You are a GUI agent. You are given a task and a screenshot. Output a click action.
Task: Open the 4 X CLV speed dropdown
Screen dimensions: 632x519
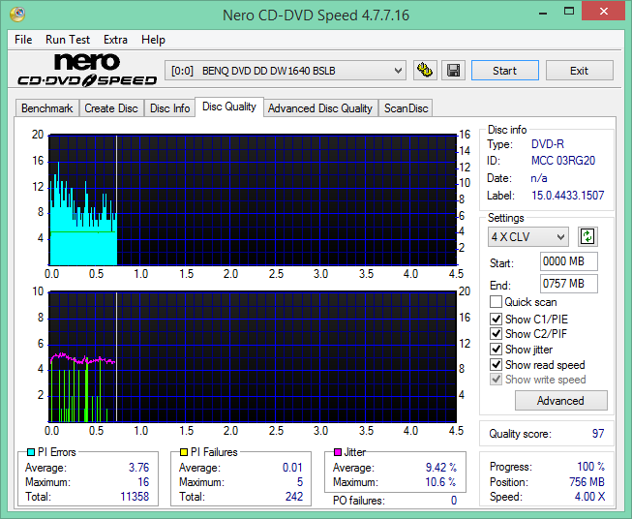(x=528, y=236)
